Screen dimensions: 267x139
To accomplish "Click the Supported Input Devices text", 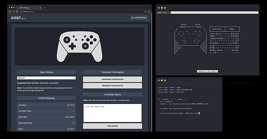I will 38,83.
